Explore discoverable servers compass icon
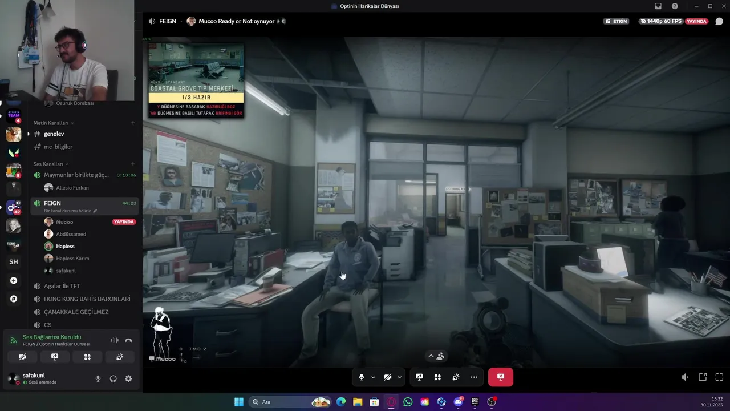 pyautogui.click(x=14, y=299)
